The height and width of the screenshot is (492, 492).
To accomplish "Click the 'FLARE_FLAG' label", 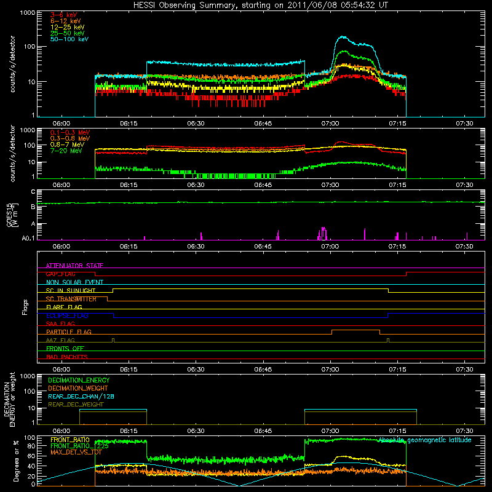I will 64,307.
